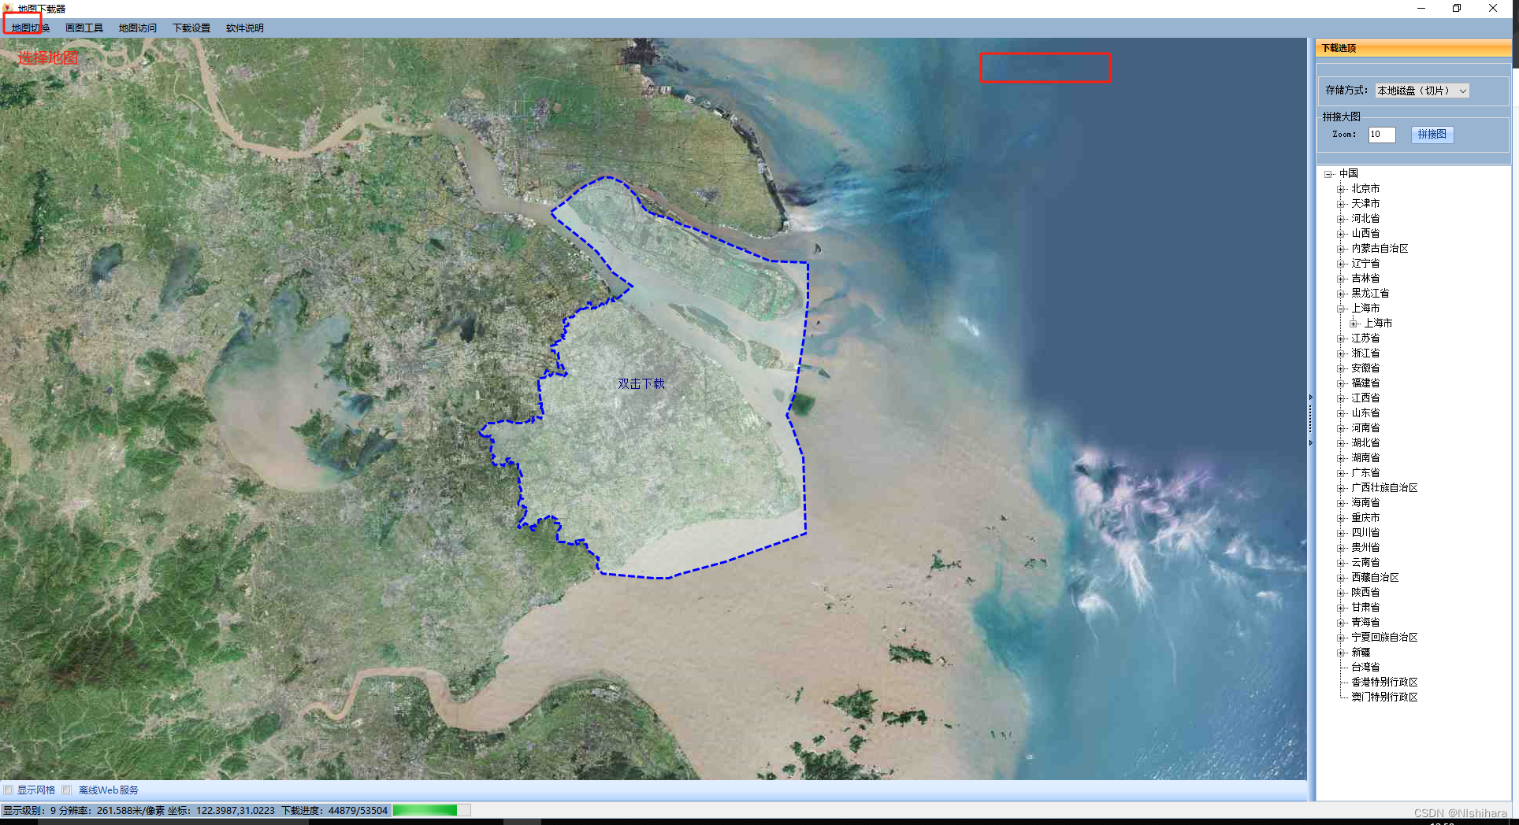Select 河南省 in the region tree
This screenshot has width=1519, height=825.
pos(1365,428)
